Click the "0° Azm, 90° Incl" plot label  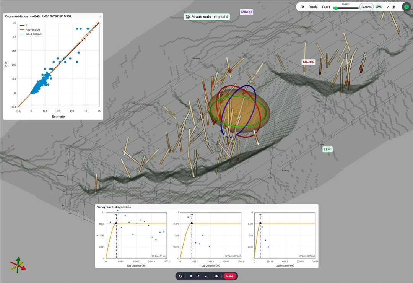(x=307, y=256)
